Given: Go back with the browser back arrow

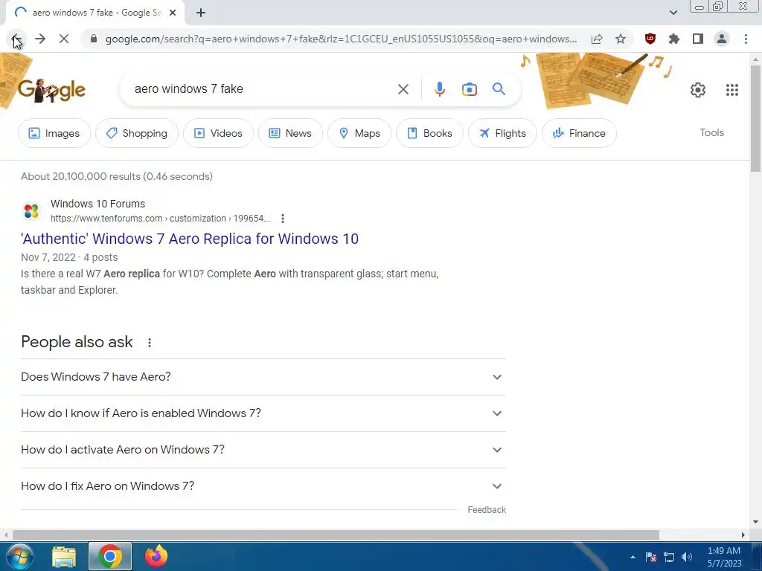Looking at the screenshot, I should point(16,39).
